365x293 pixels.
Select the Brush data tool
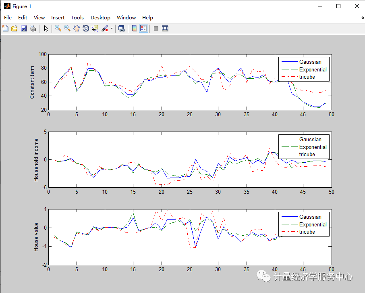click(105, 29)
